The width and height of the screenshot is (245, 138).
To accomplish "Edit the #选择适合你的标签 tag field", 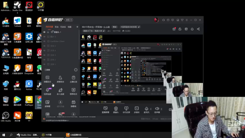I will (x=130, y=27).
